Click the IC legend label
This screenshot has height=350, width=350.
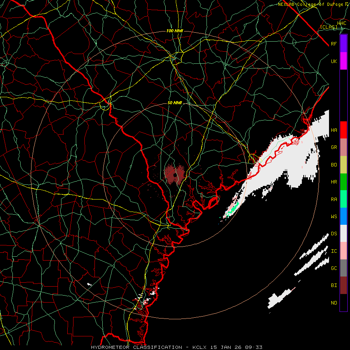[x=334, y=251]
